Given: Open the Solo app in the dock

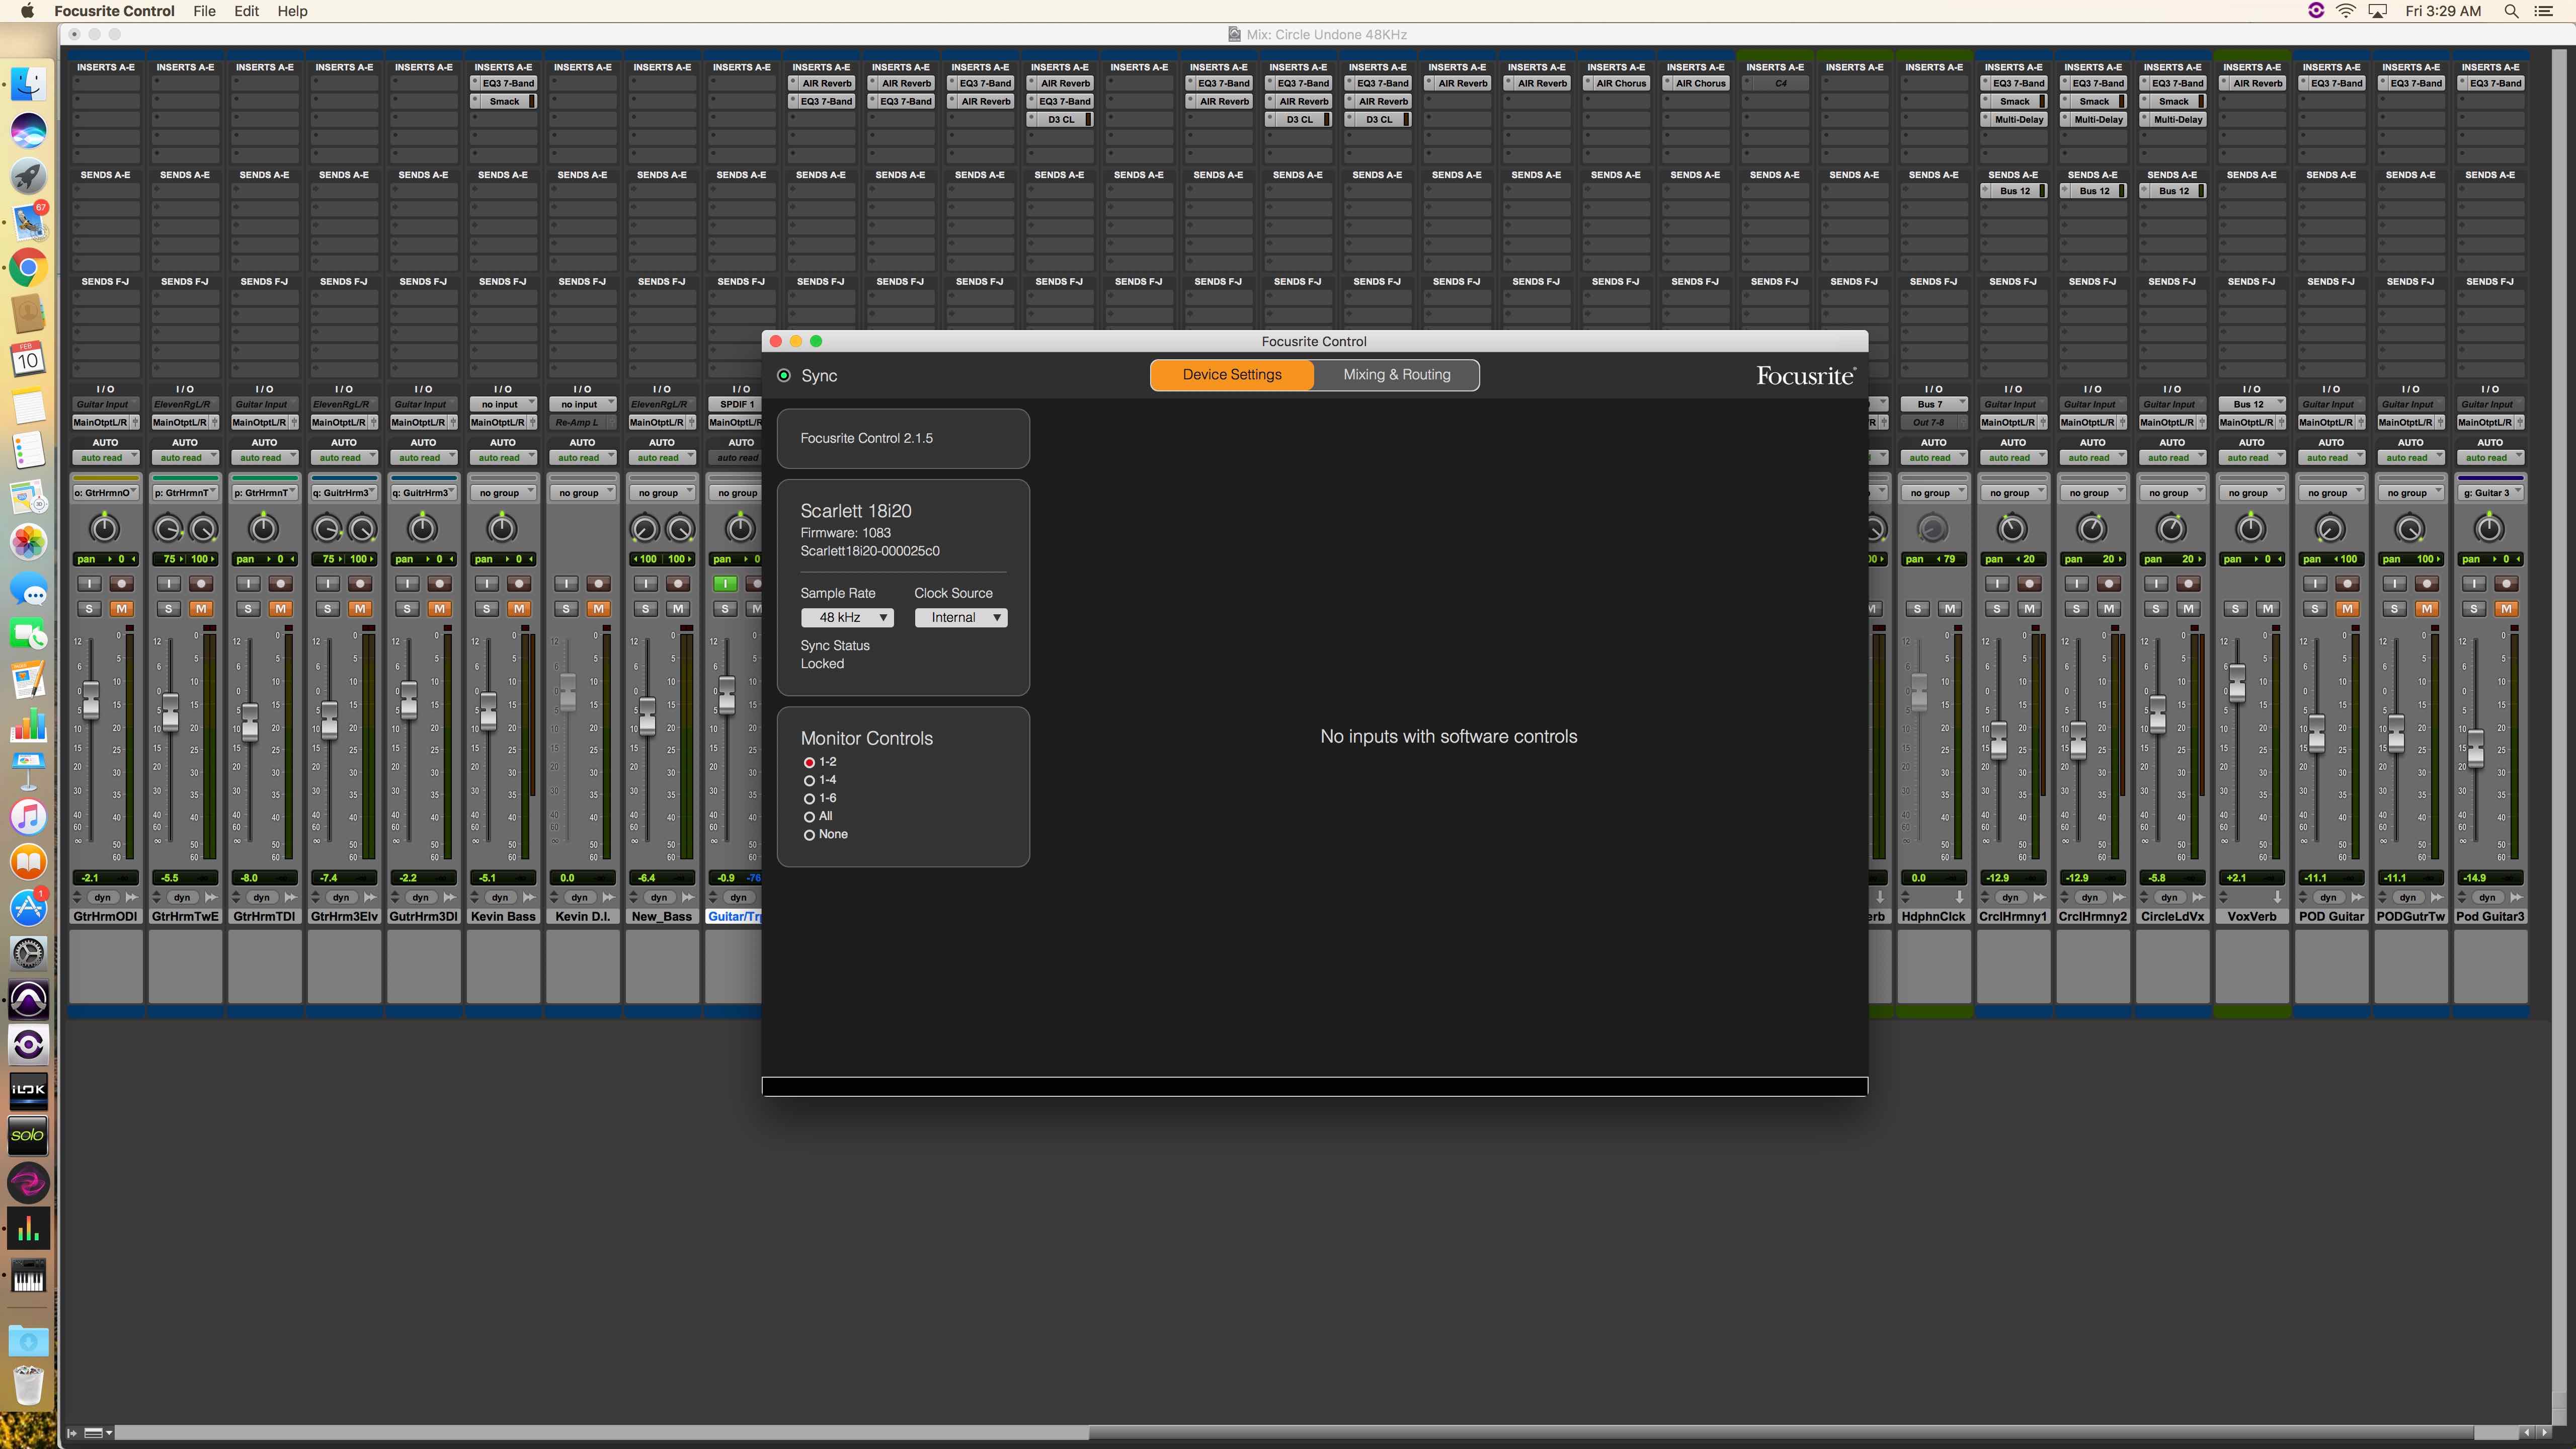Looking at the screenshot, I should coord(28,1135).
